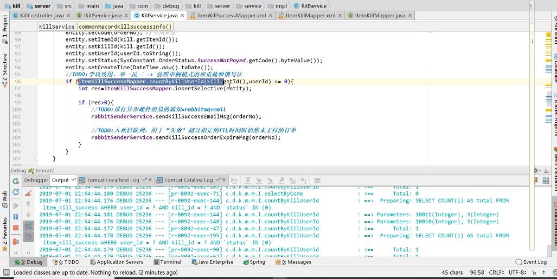The image size is (557, 279).
Task: Clear all console output
Action: (28, 194)
